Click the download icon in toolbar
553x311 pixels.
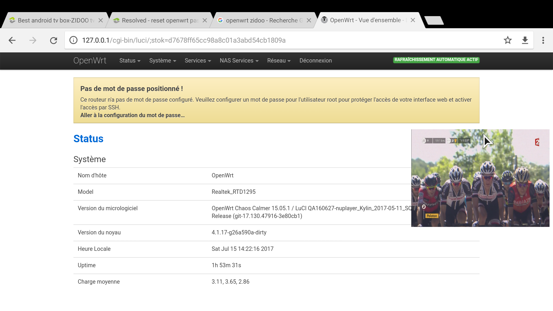[x=525, y=40]
